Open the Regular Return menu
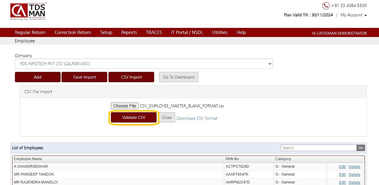 pyautogui.click(x=30, y=32)
